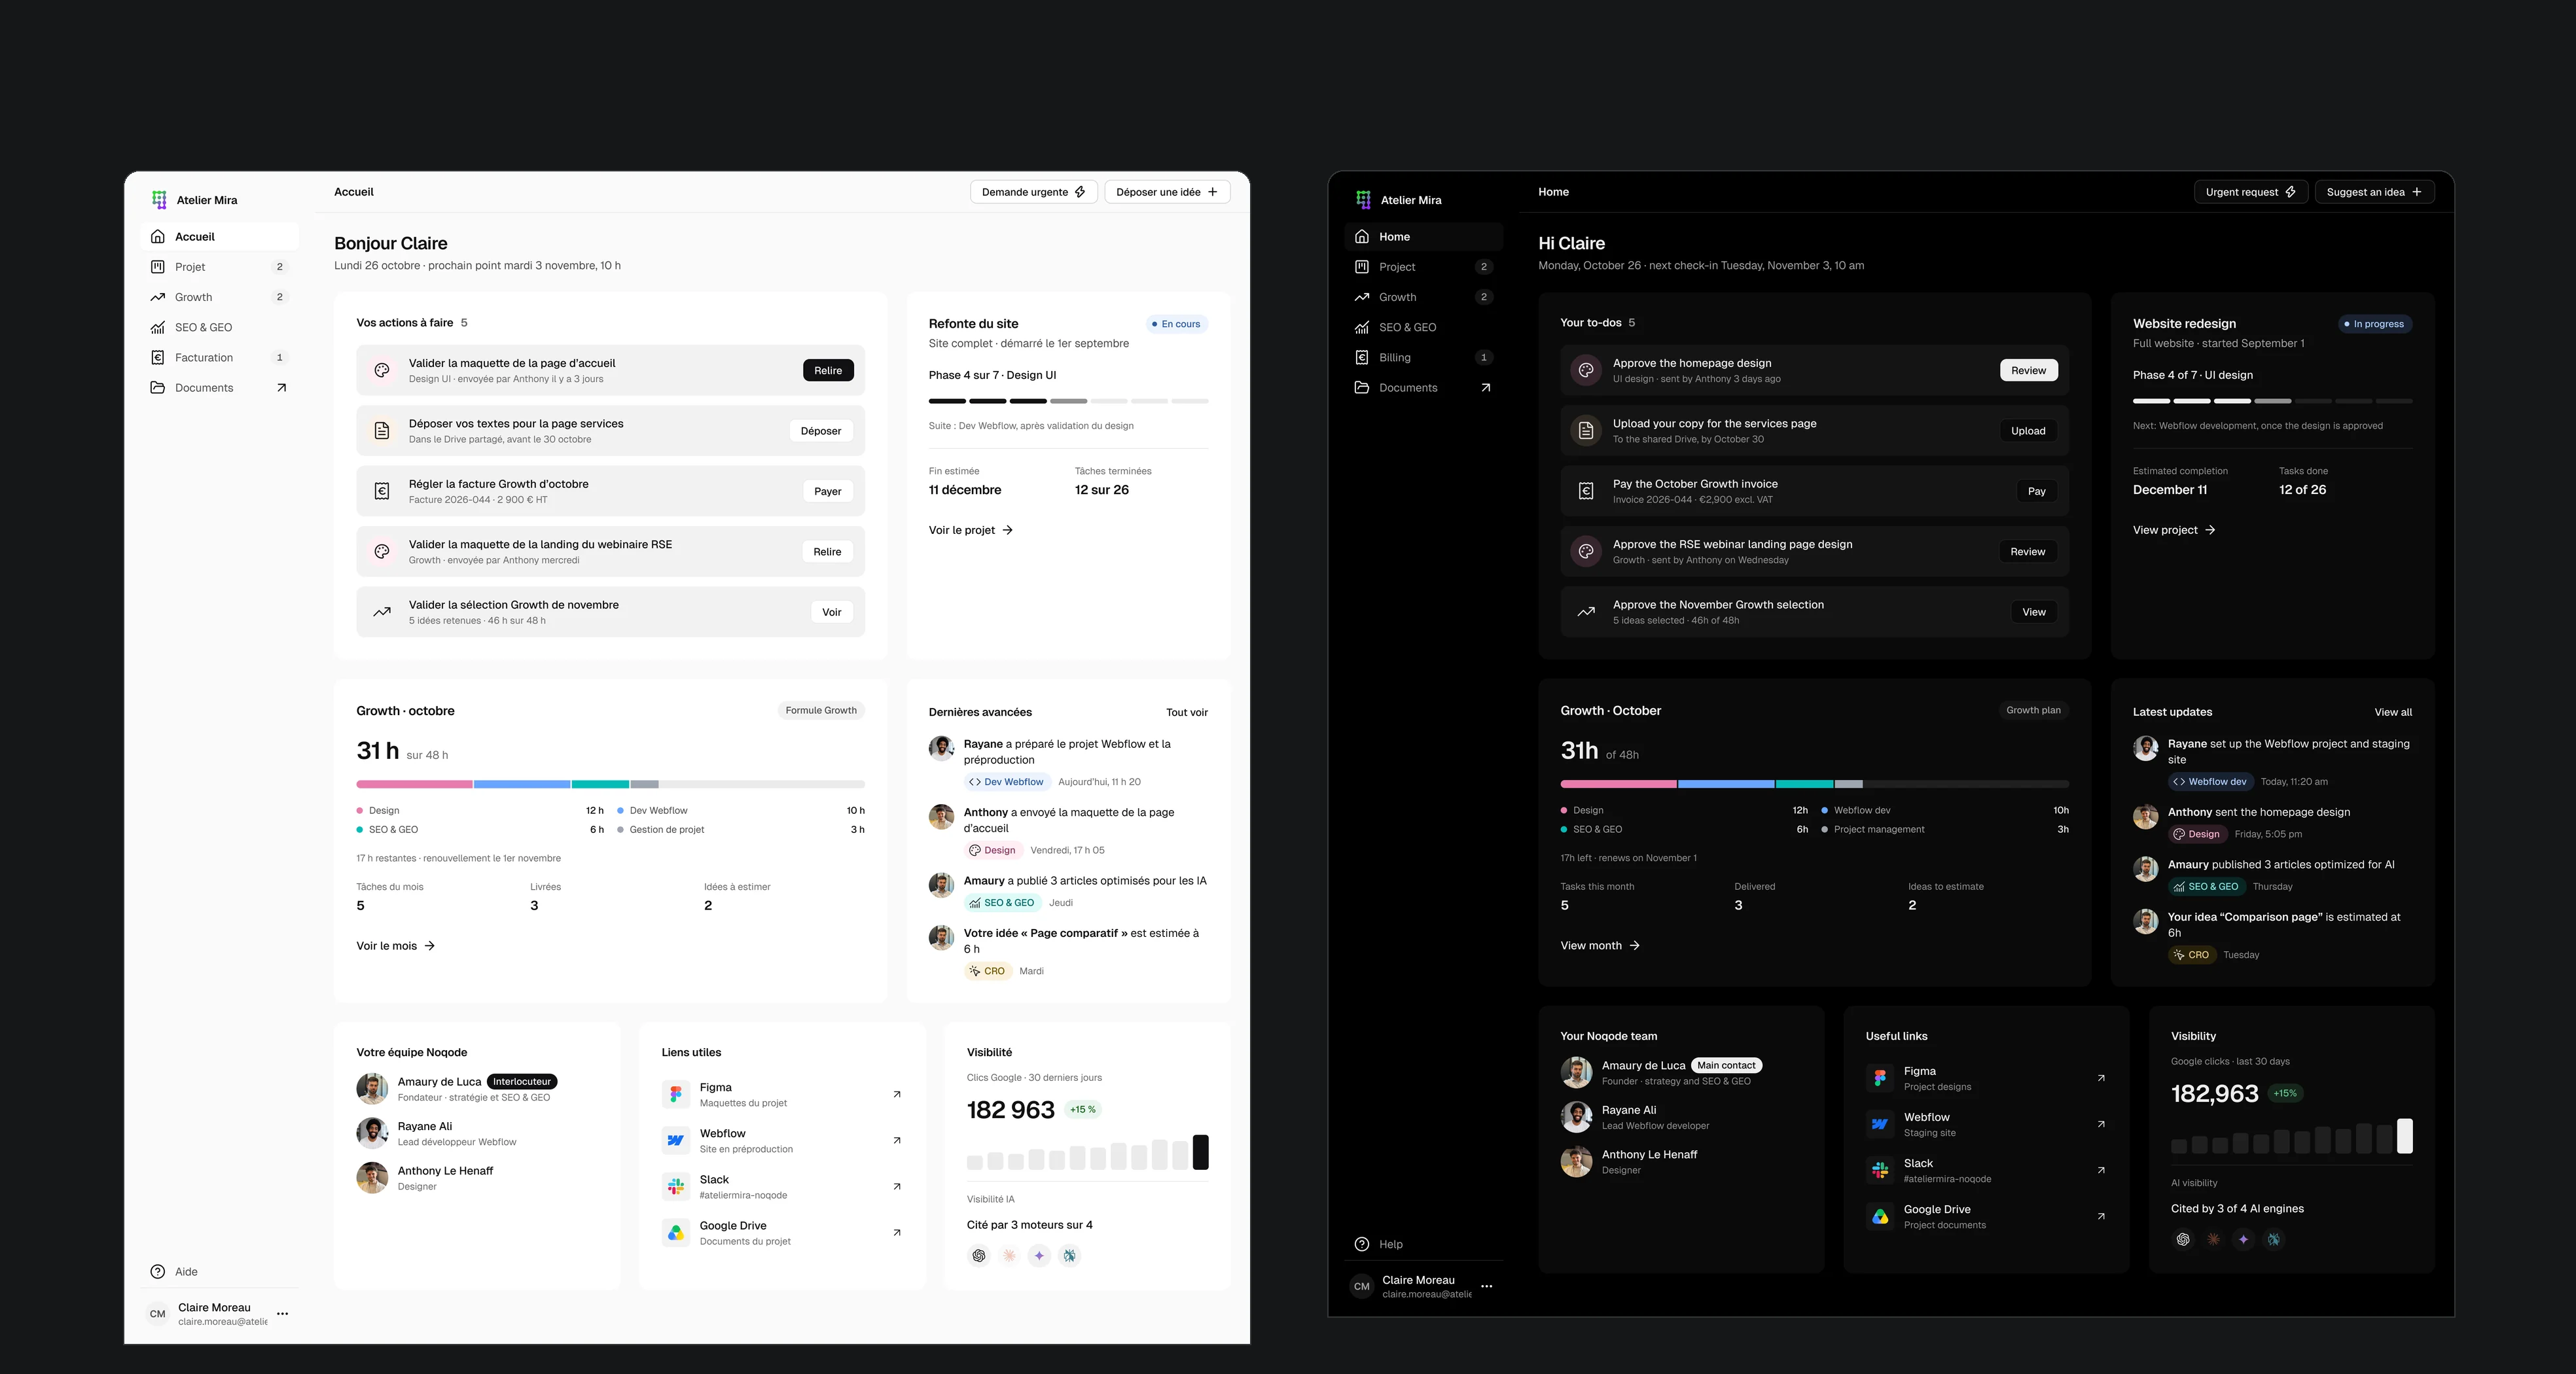Open Documents external arrow in light sidebar
The width and height of the screenshot is (2576, 1374).
point(281,388)
